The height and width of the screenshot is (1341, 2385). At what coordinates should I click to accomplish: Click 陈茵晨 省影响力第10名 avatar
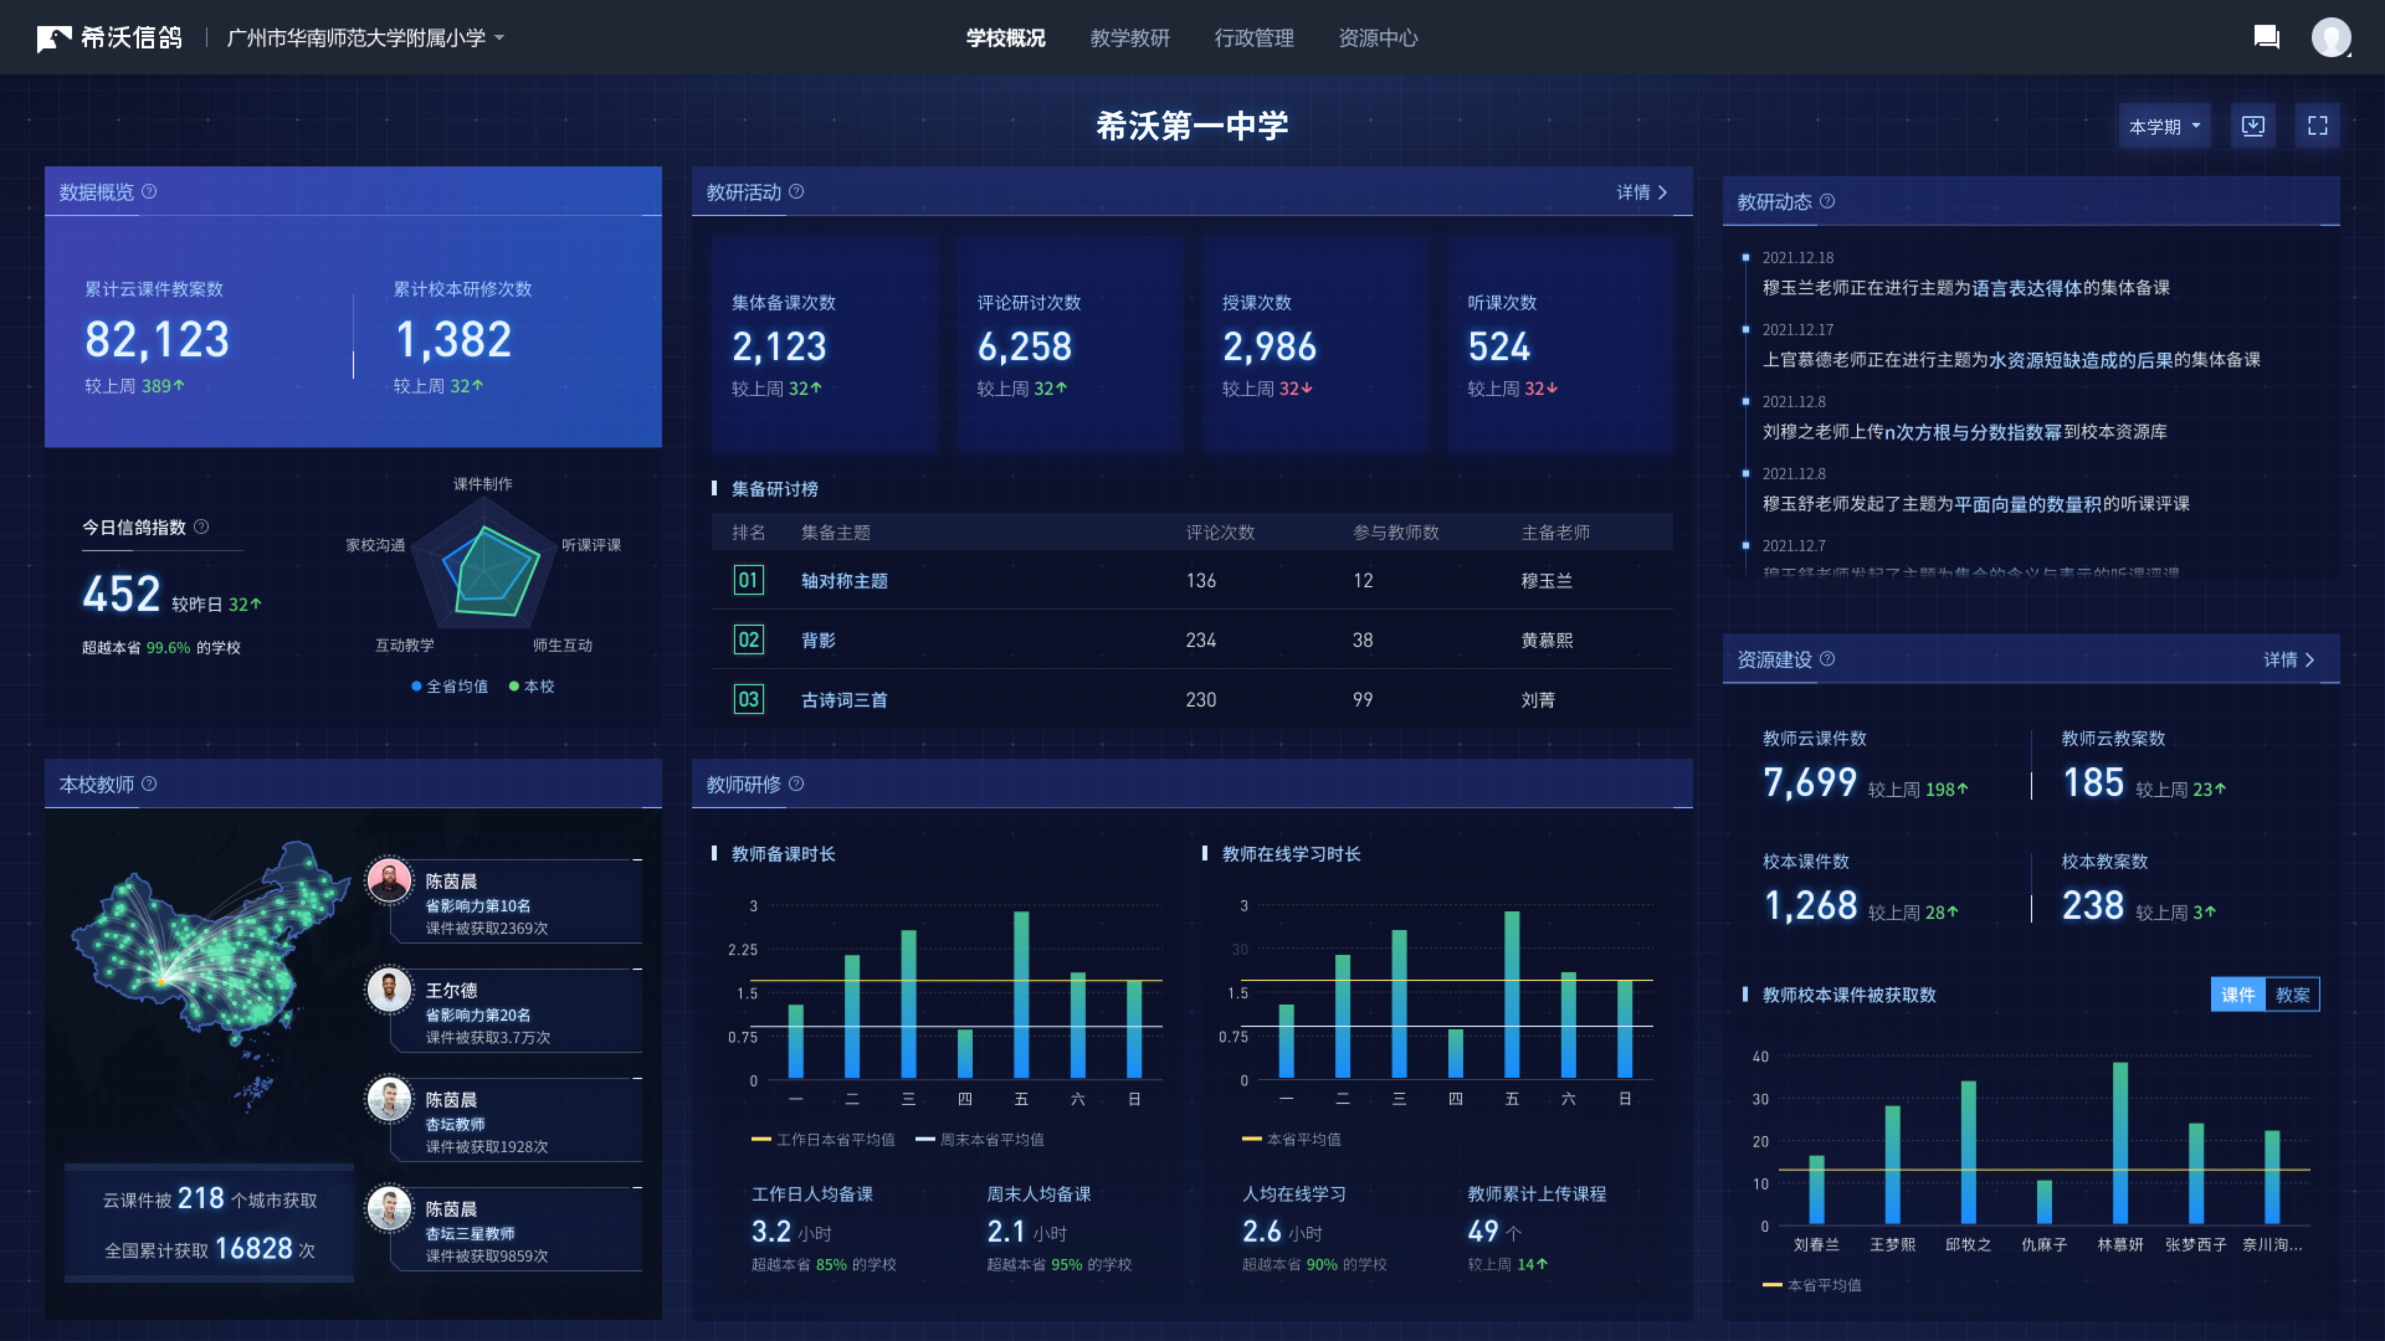point(389,880)
